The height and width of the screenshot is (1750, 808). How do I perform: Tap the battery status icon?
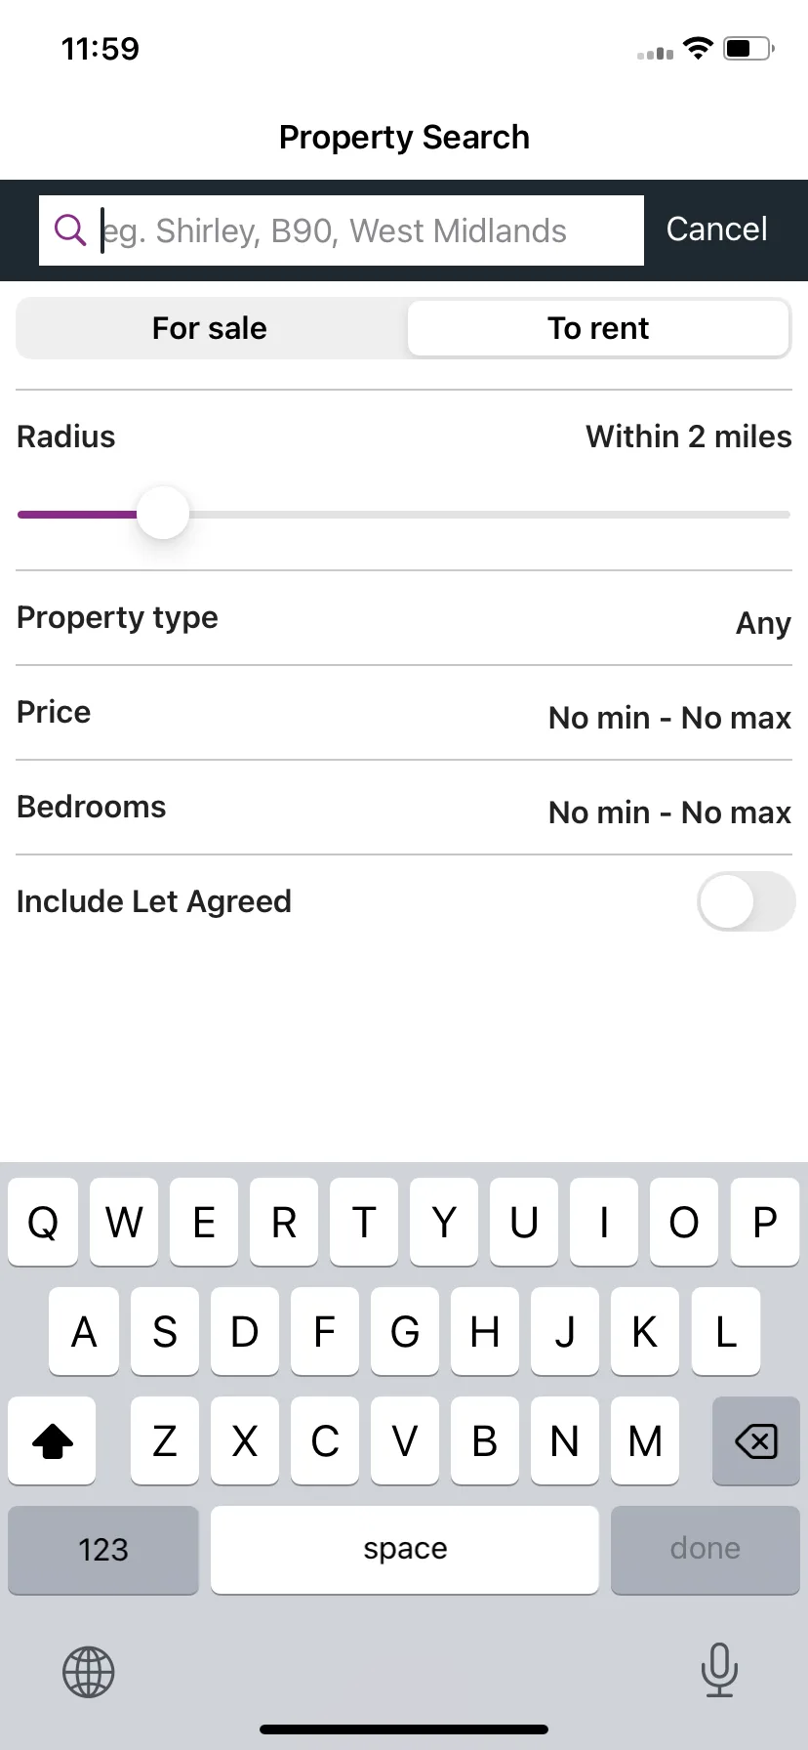click(749, 48)
